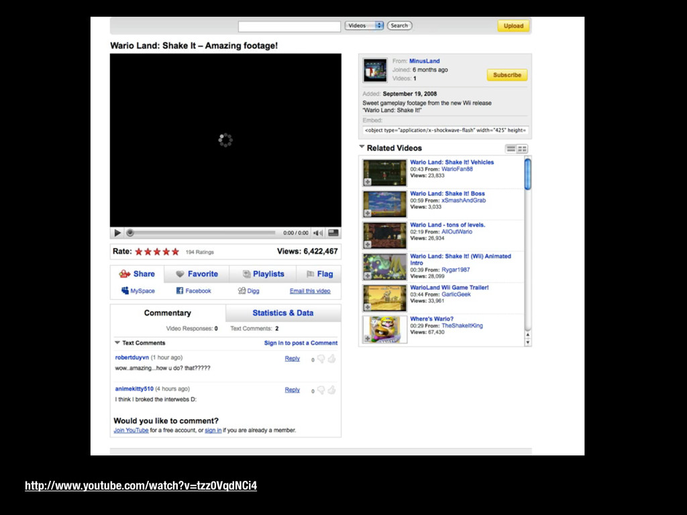The width and height of the screenshot is (687, 515).
Task: Switch to Commentary tab
Action: pyautogui.click(x=168, y=312)
